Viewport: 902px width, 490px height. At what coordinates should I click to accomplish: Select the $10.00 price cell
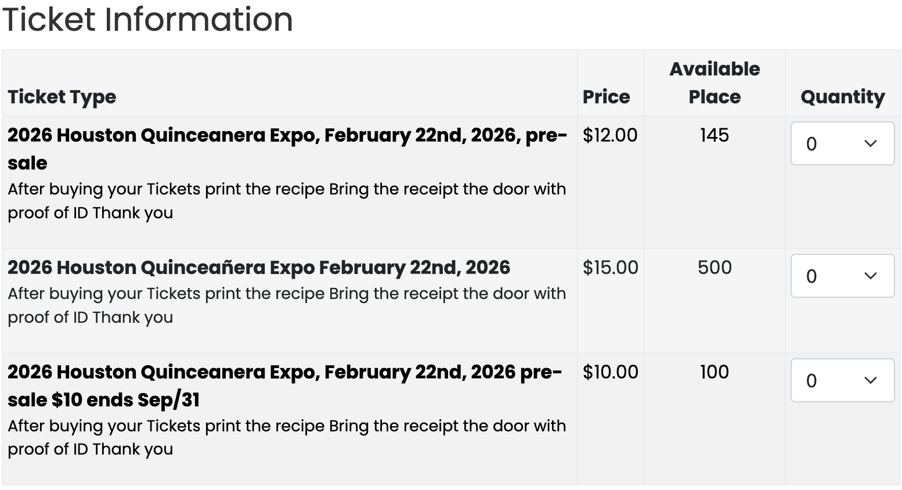[x=610, y=372]
